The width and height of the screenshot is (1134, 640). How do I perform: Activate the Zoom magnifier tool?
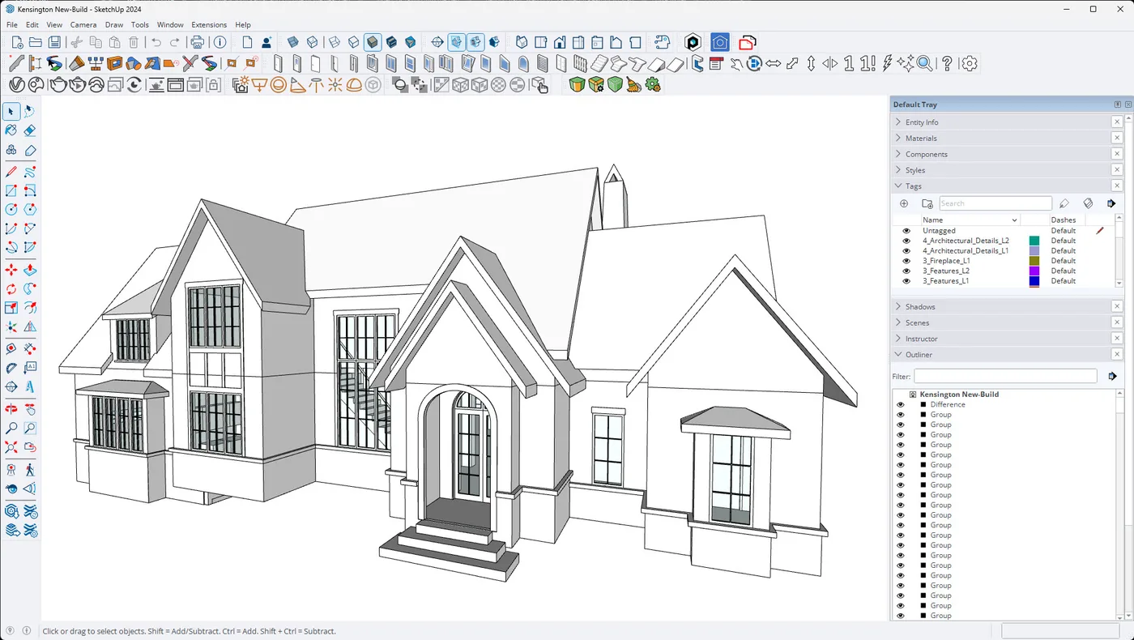pos(11,428)
